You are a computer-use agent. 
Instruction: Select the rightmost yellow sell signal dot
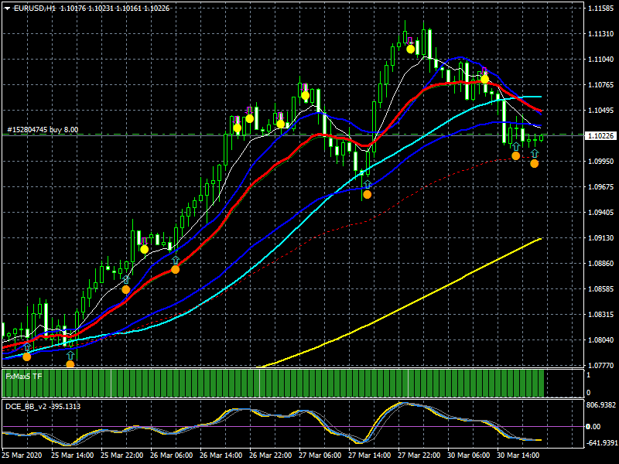[x=485, y=80]
